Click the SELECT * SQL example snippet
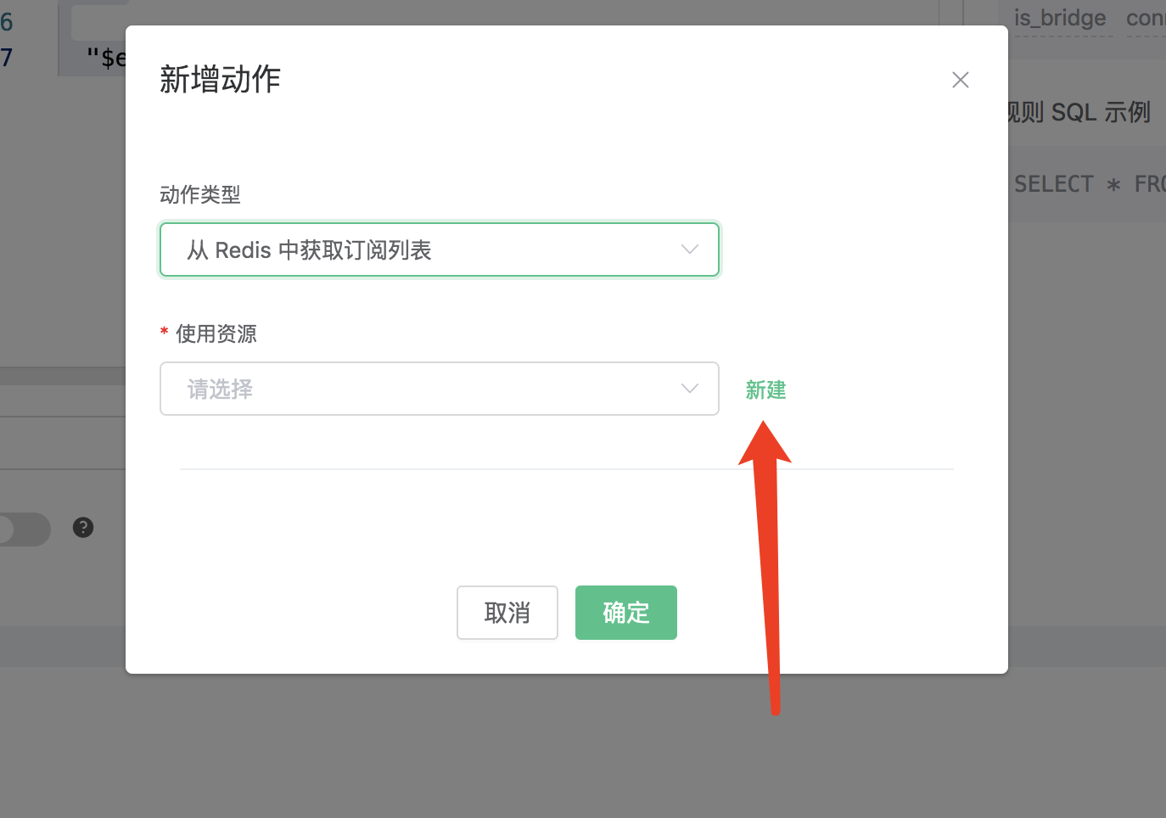The image size is (1166, 818). point(1090,184)
